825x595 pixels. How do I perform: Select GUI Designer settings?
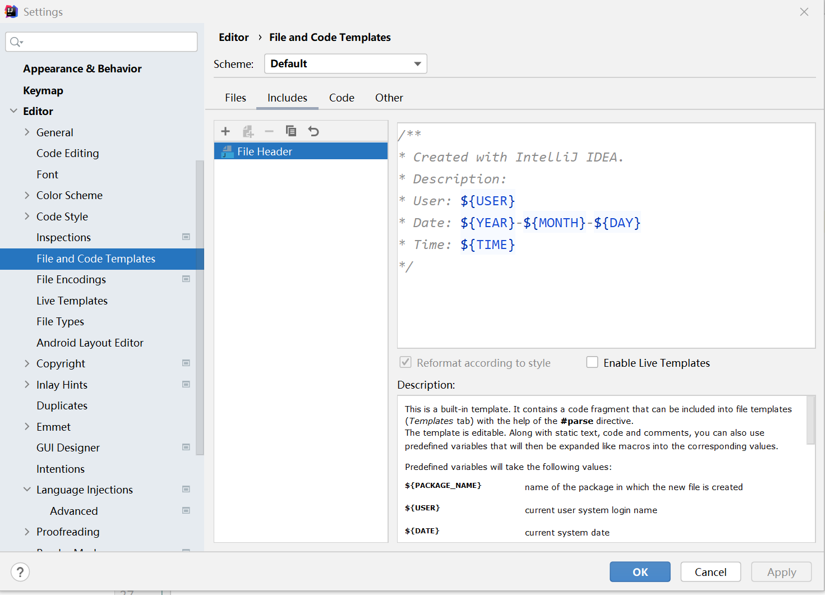pyautogui.click(x=68, y=448)
